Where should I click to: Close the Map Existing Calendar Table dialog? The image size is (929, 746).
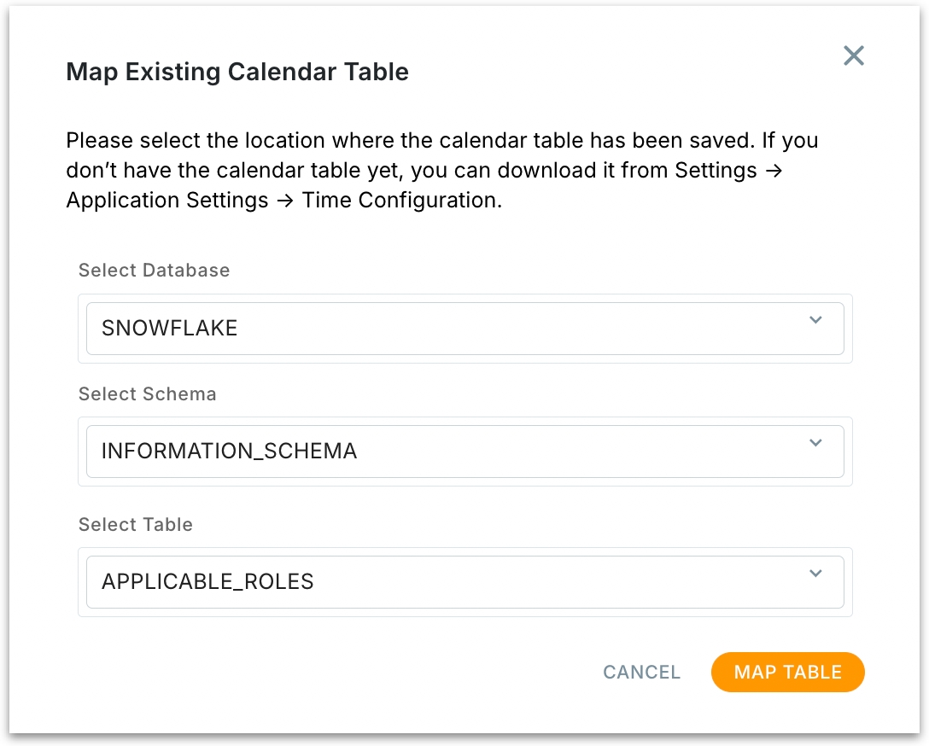point(854,56)
